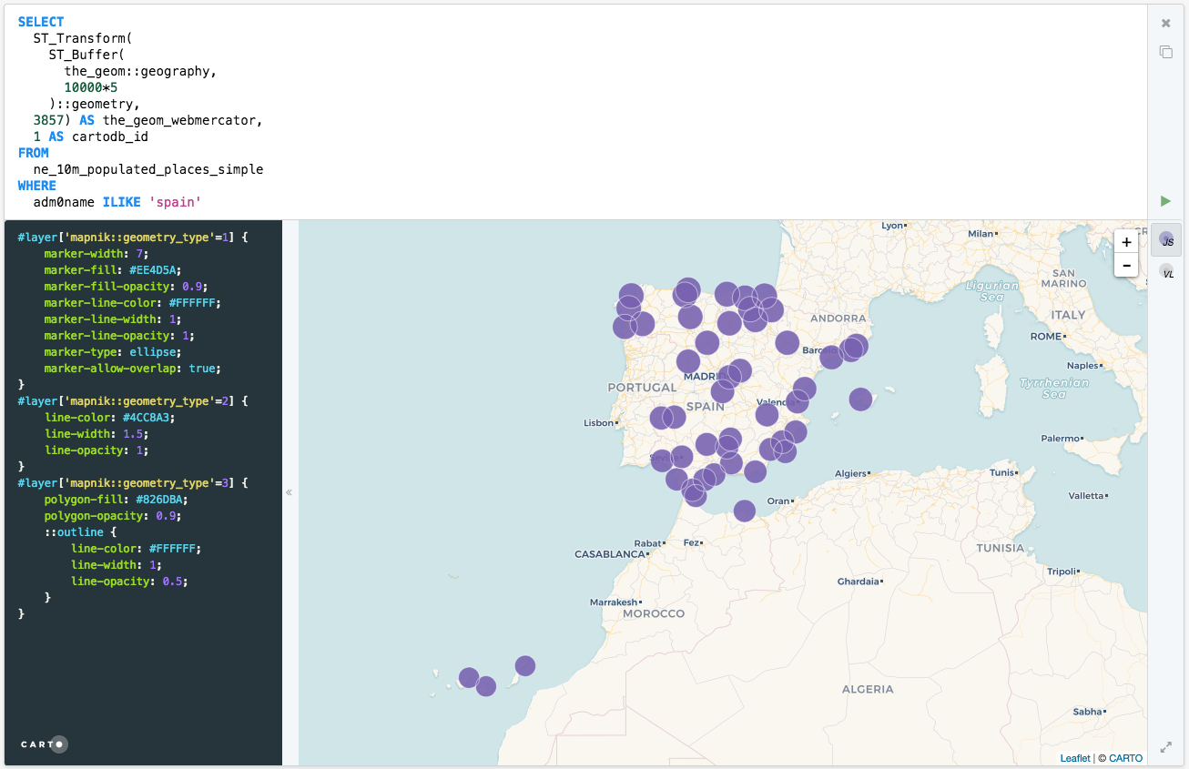Click the FROM keyword
1189x769 pixels.
pyautogui.click(x=34, y=153)
